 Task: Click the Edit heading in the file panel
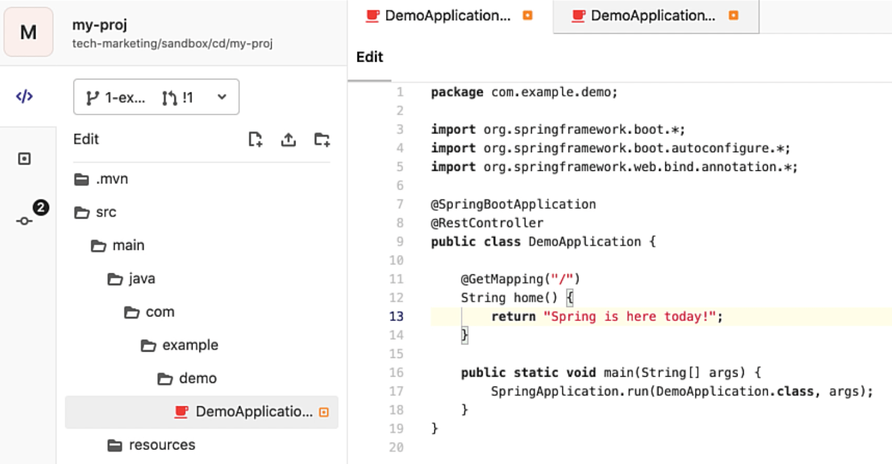click(86, 139)
